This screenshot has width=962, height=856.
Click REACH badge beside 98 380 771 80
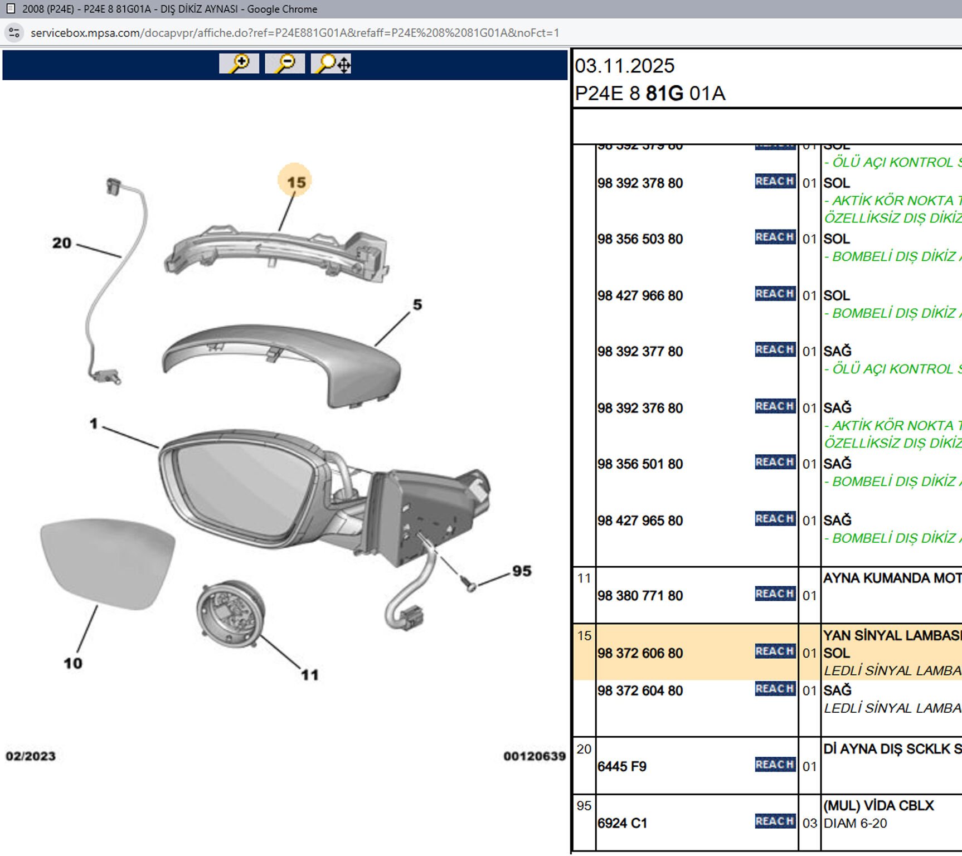[x=775, y=594]
